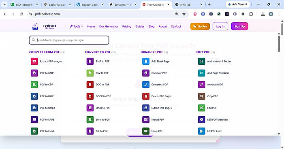Switch to the Backlink Strategy browser tab
Viewport: 284px width, 149px height.
58,4
